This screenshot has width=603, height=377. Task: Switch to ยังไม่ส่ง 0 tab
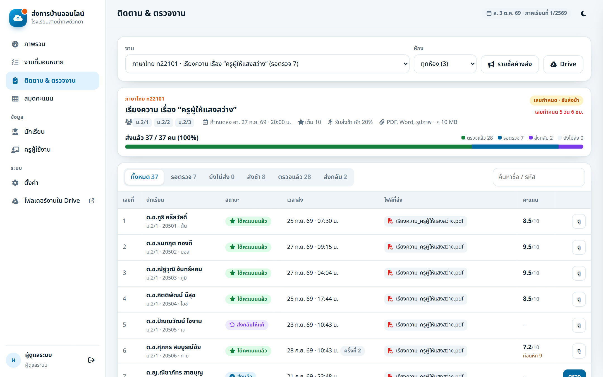(222, 177)
